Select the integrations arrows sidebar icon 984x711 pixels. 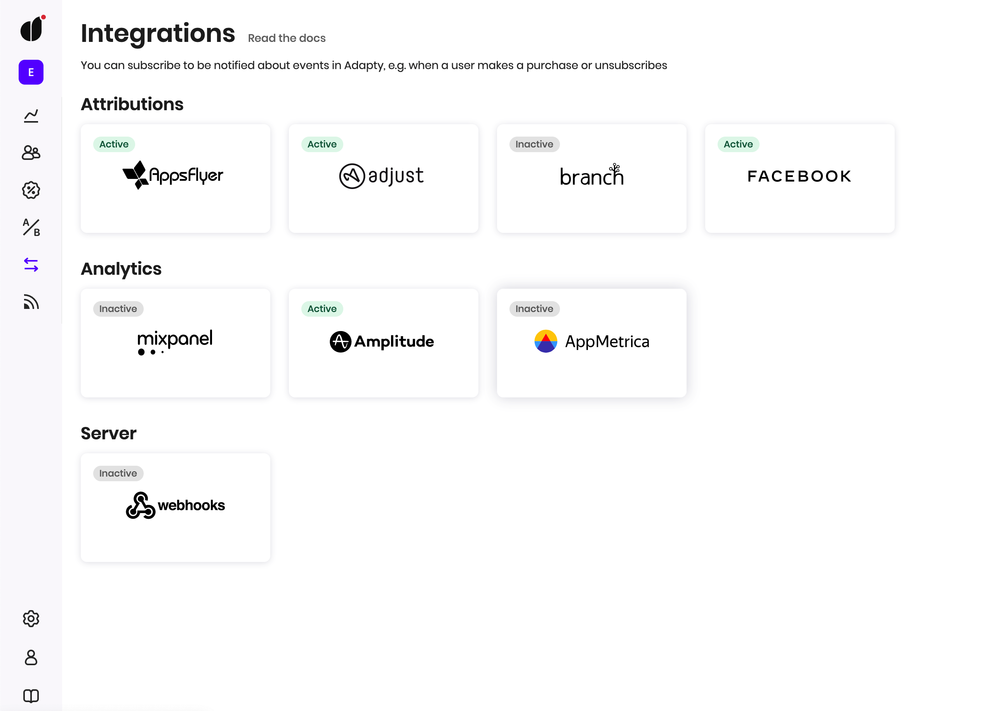click(x=31, y=264)
